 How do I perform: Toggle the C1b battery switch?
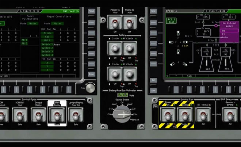115,74
